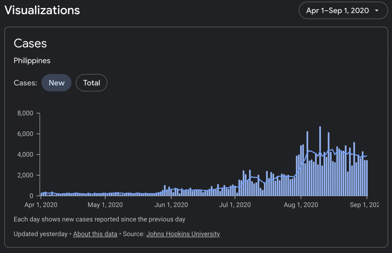
Task: Click the Apr 1, 2020 axis label
Action: 41,205
